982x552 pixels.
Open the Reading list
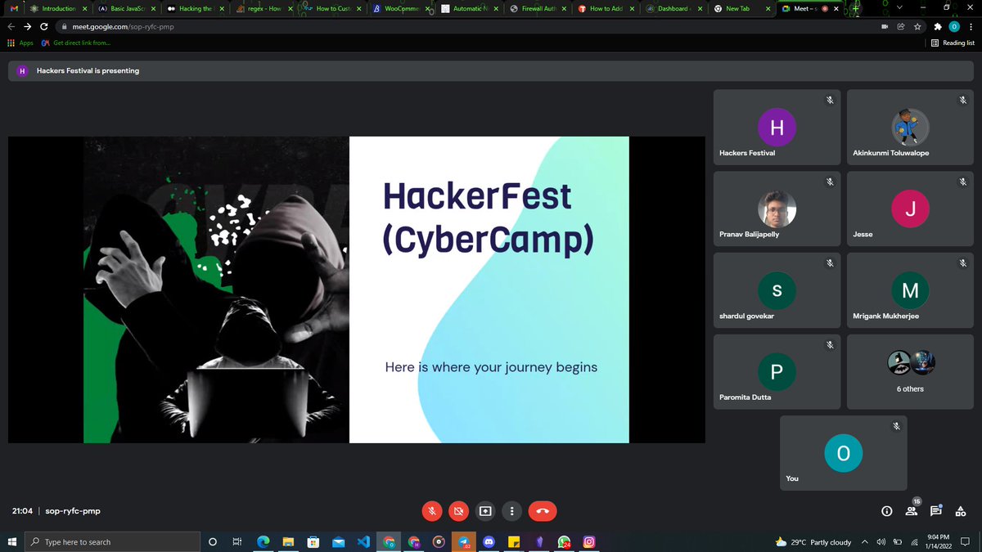click(953, 43)
